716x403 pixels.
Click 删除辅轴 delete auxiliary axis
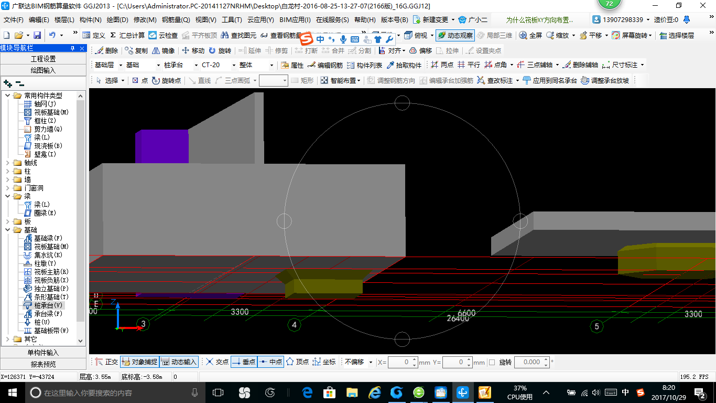(x=581, y=65)
